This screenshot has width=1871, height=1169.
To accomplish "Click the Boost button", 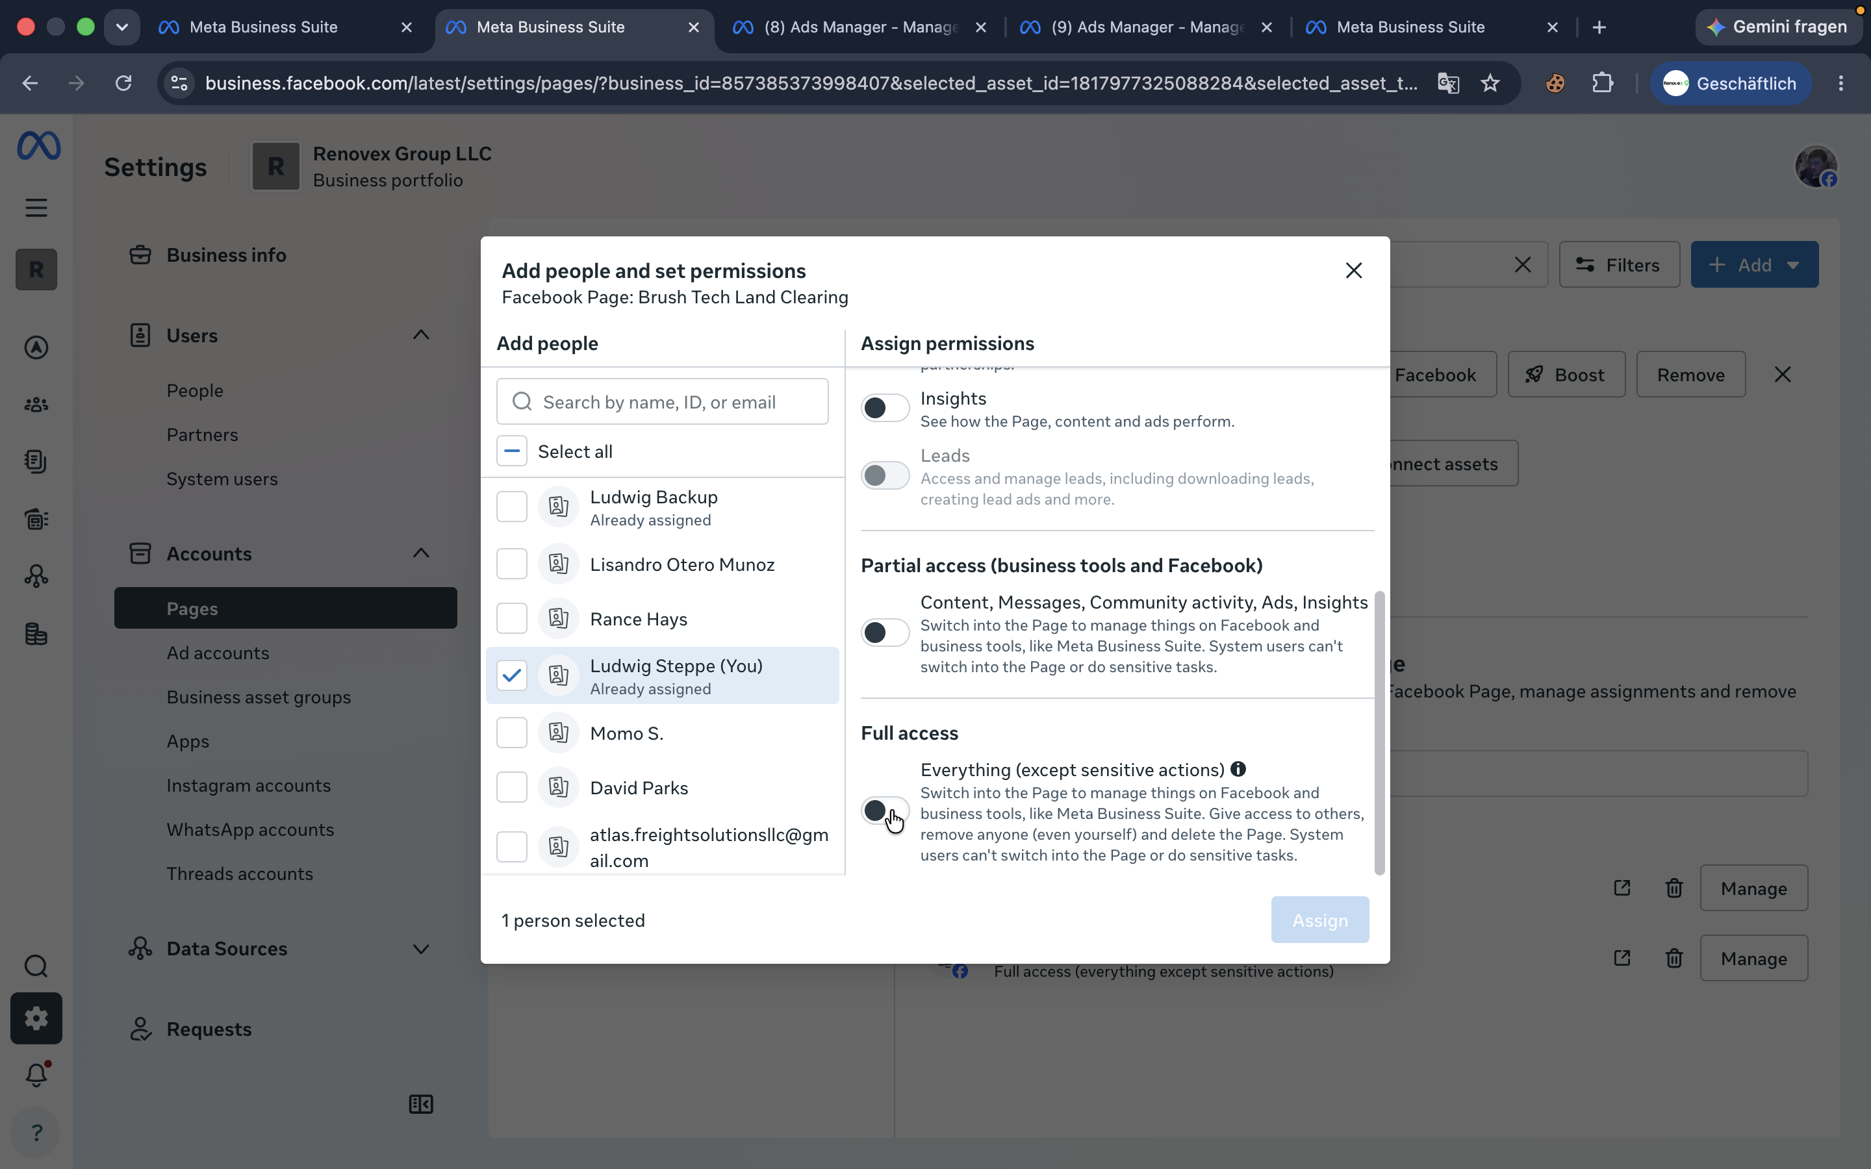I will click(x=1566, y=374).
